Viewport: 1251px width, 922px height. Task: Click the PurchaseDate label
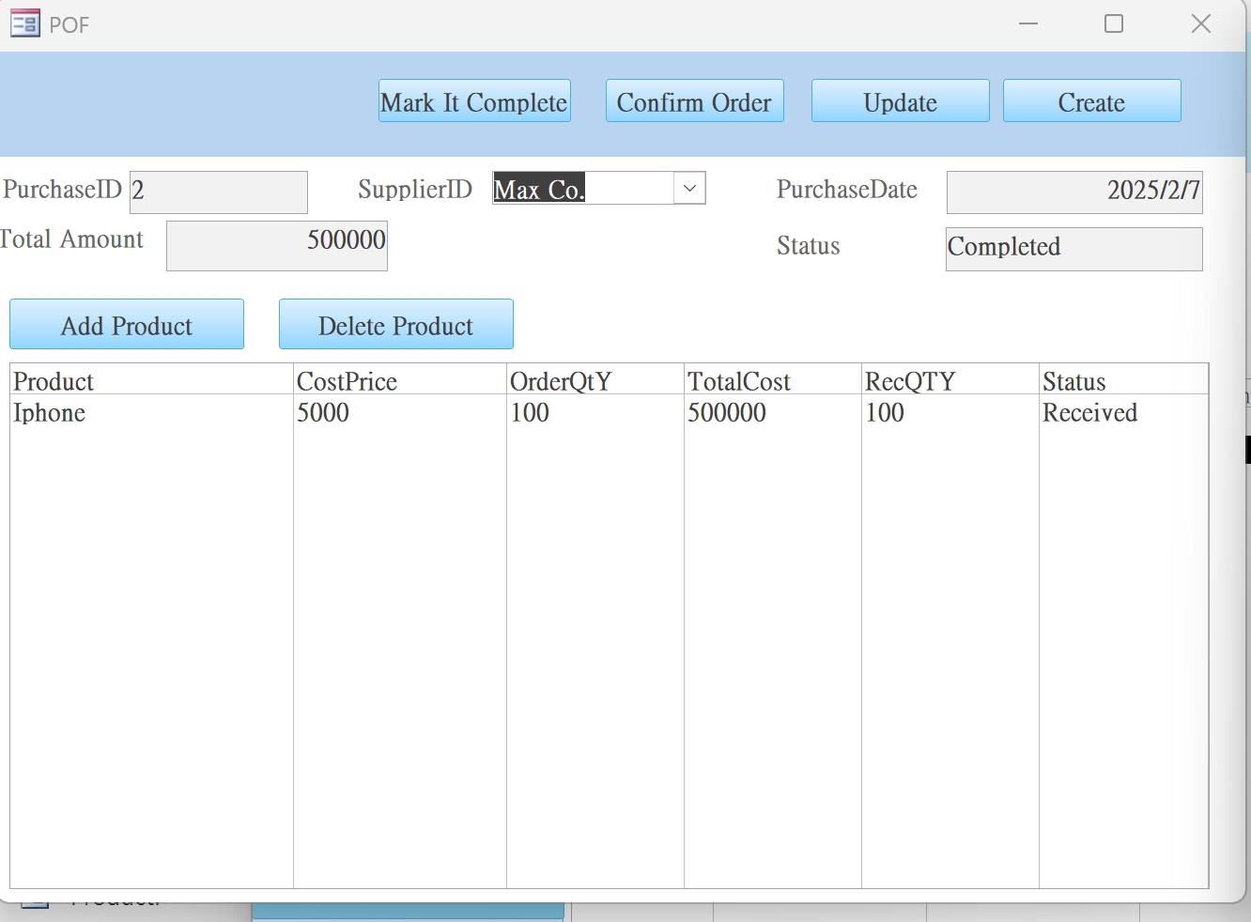pyautogui.click(x=847, y=190)
